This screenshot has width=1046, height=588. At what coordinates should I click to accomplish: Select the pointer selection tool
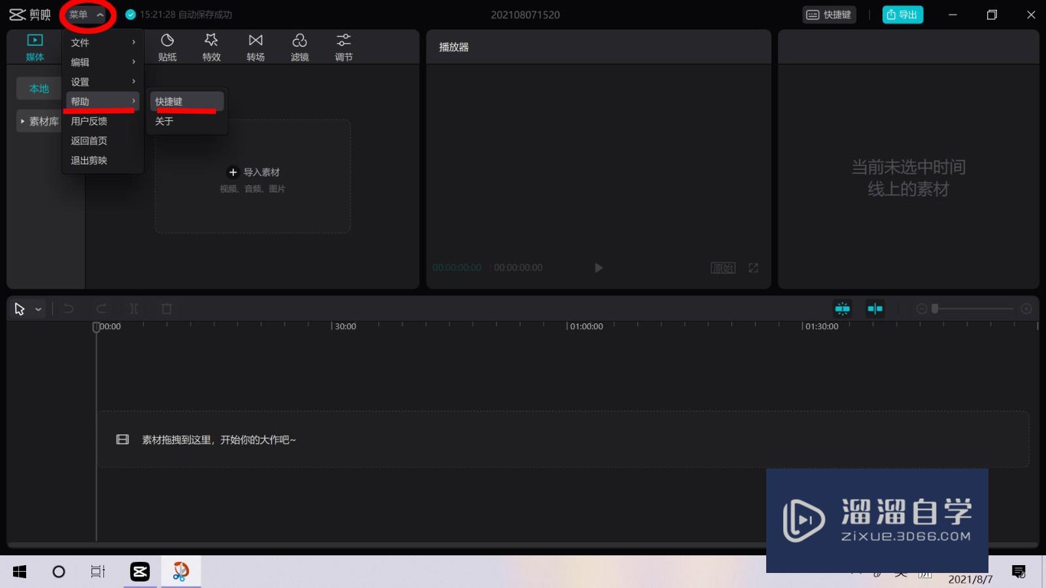point(20,309)
